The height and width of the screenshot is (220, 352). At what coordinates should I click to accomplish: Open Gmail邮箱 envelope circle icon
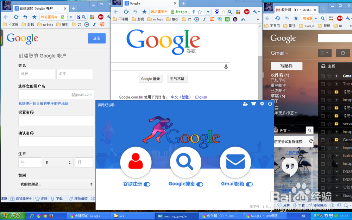coord(235,162)
